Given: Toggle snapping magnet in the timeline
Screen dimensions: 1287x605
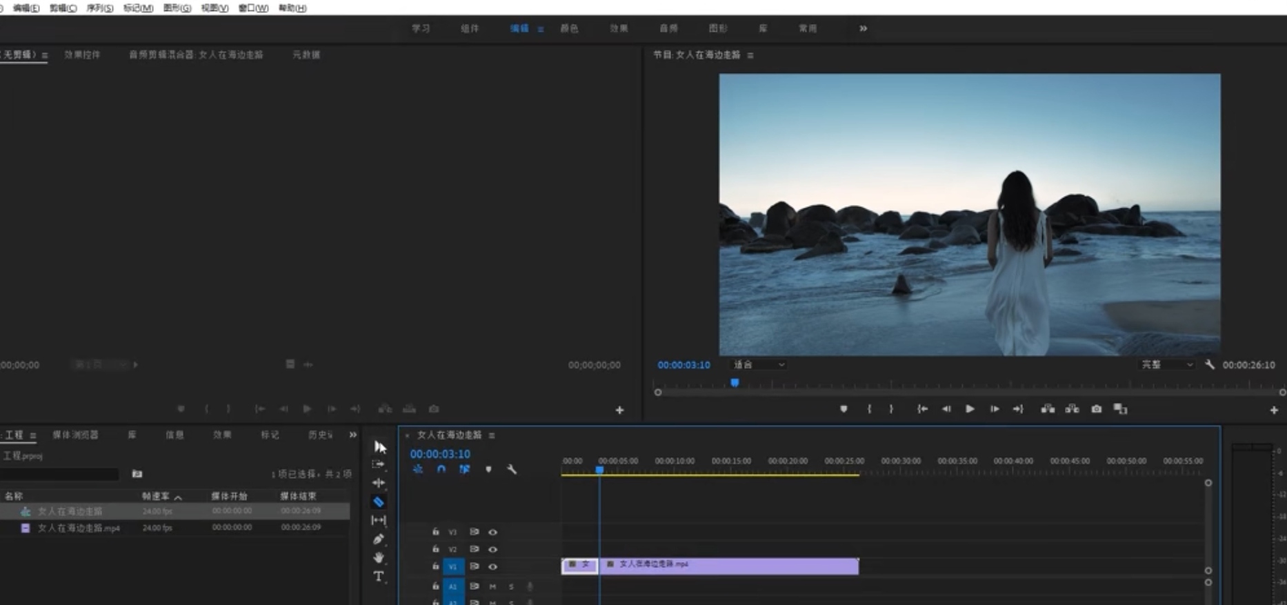Looking at the screenshot, I should (441, 469).
